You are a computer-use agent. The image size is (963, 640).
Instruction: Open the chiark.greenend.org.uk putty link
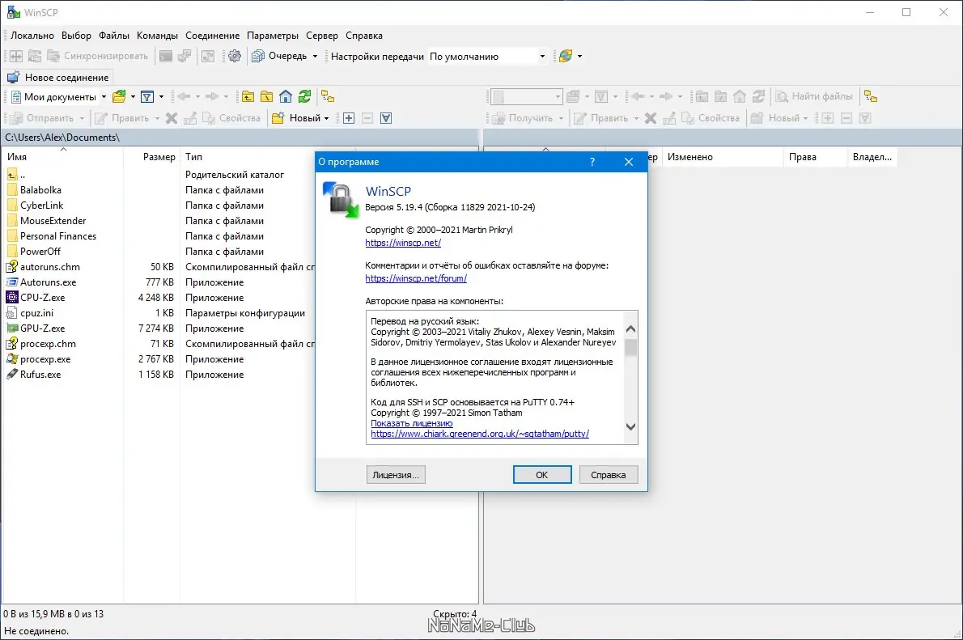tap(480, 434)
